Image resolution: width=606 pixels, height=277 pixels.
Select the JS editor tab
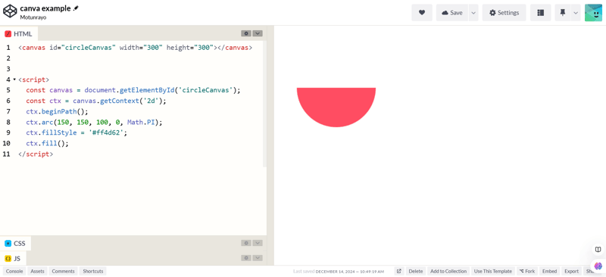tap(13, 258)
